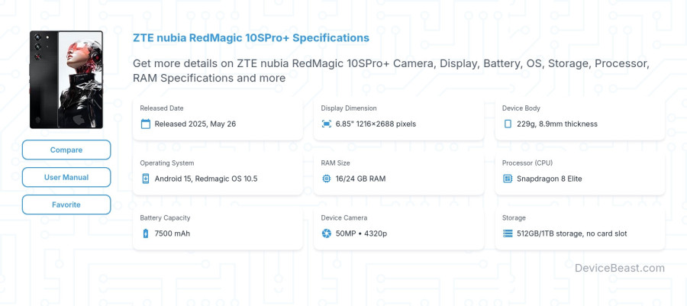
Task: Click the display dimension screen icon
Action: (x=327, y=124)
